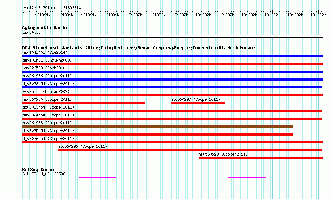This screenshot has height=199, width=333.
Task: Click the dgv3025n54 (Cooper2011) label
Action: [48, 131]
